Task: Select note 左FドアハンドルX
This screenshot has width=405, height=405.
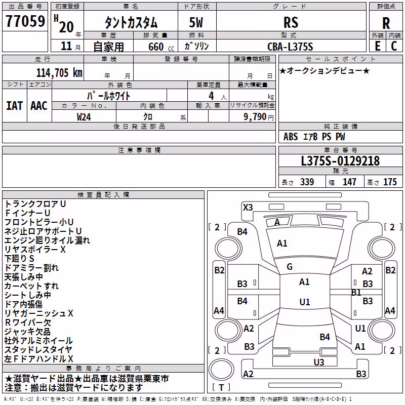Action: (39, 359)
